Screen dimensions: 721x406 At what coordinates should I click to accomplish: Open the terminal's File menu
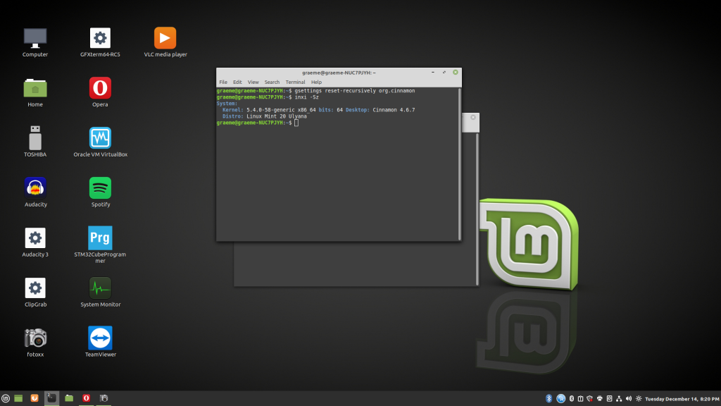click(223, 82)
